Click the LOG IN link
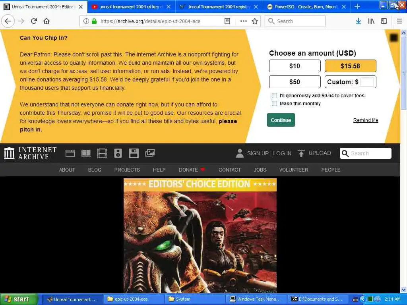This screenshot has width=407, height=305. point(282,153)
